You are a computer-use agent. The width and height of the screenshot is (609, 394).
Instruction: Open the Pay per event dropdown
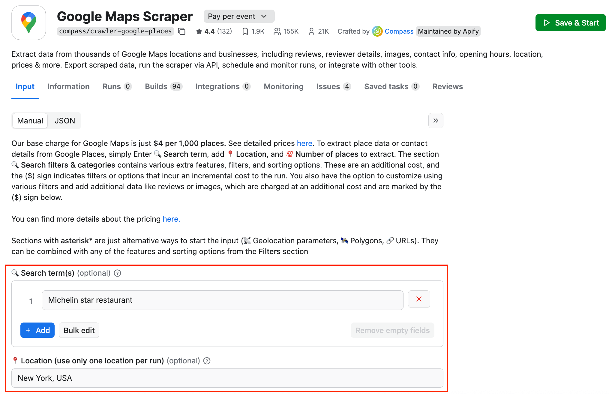click(239, 16)
